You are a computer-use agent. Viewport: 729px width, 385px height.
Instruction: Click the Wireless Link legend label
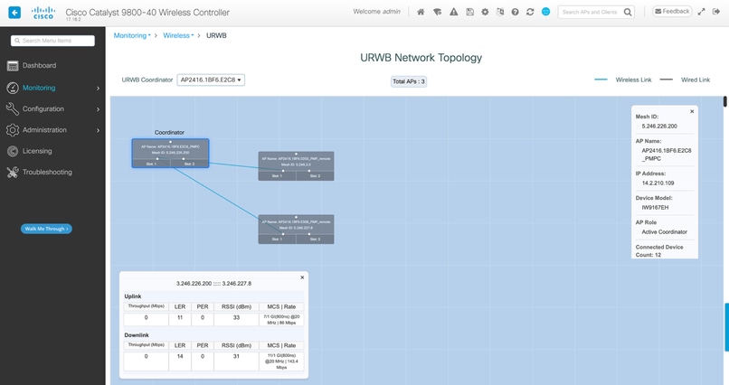click(633, 80)
